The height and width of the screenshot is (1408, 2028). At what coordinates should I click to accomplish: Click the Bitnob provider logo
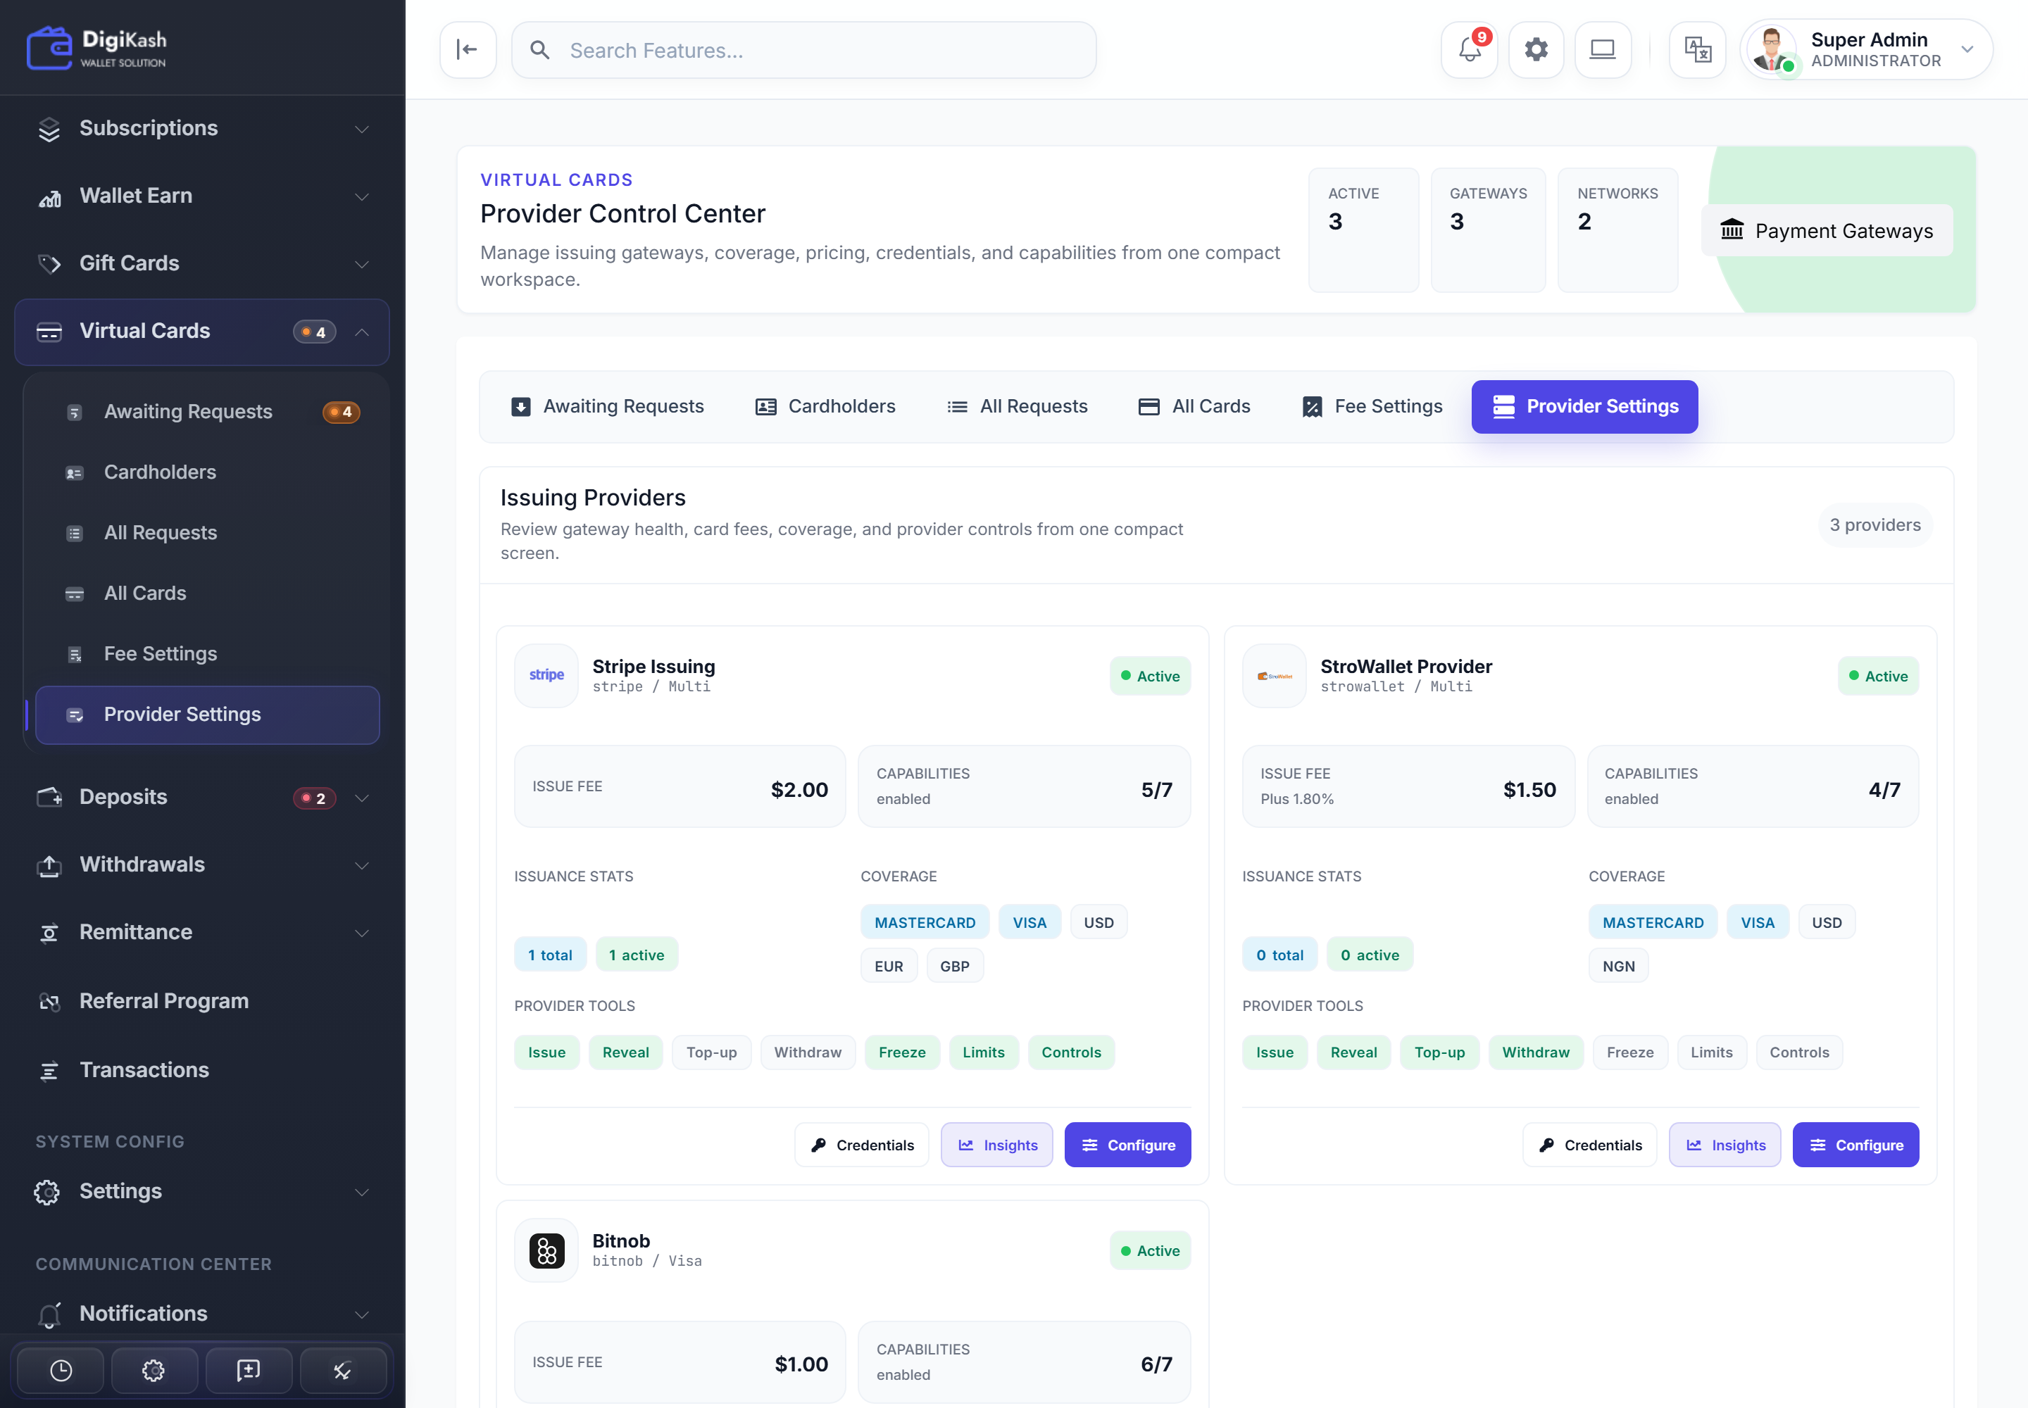546,1250
